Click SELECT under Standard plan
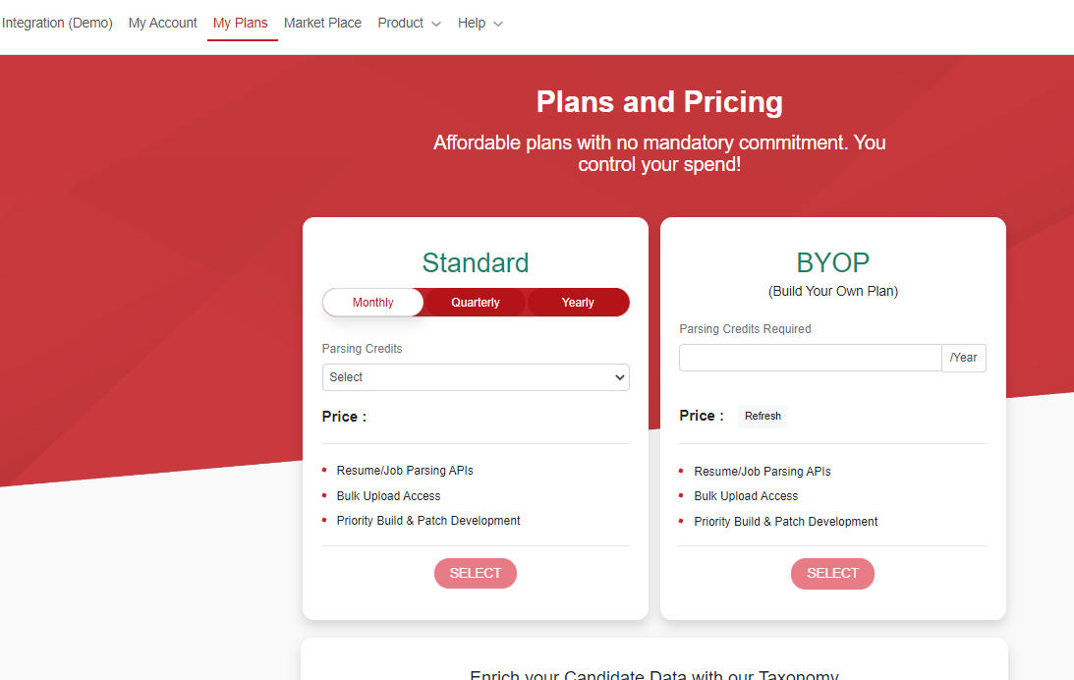 click(476, 573)
